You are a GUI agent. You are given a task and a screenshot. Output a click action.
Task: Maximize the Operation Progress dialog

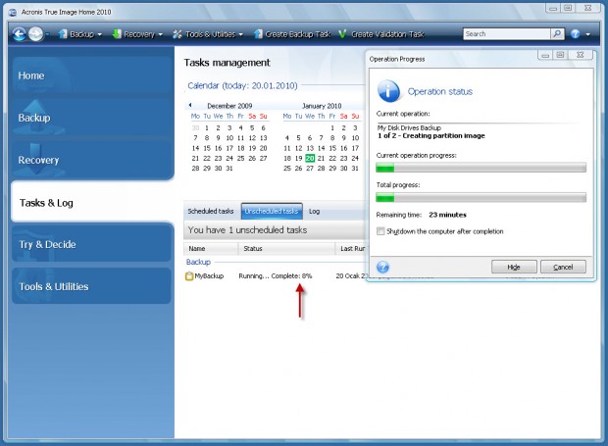pos(560,56)
